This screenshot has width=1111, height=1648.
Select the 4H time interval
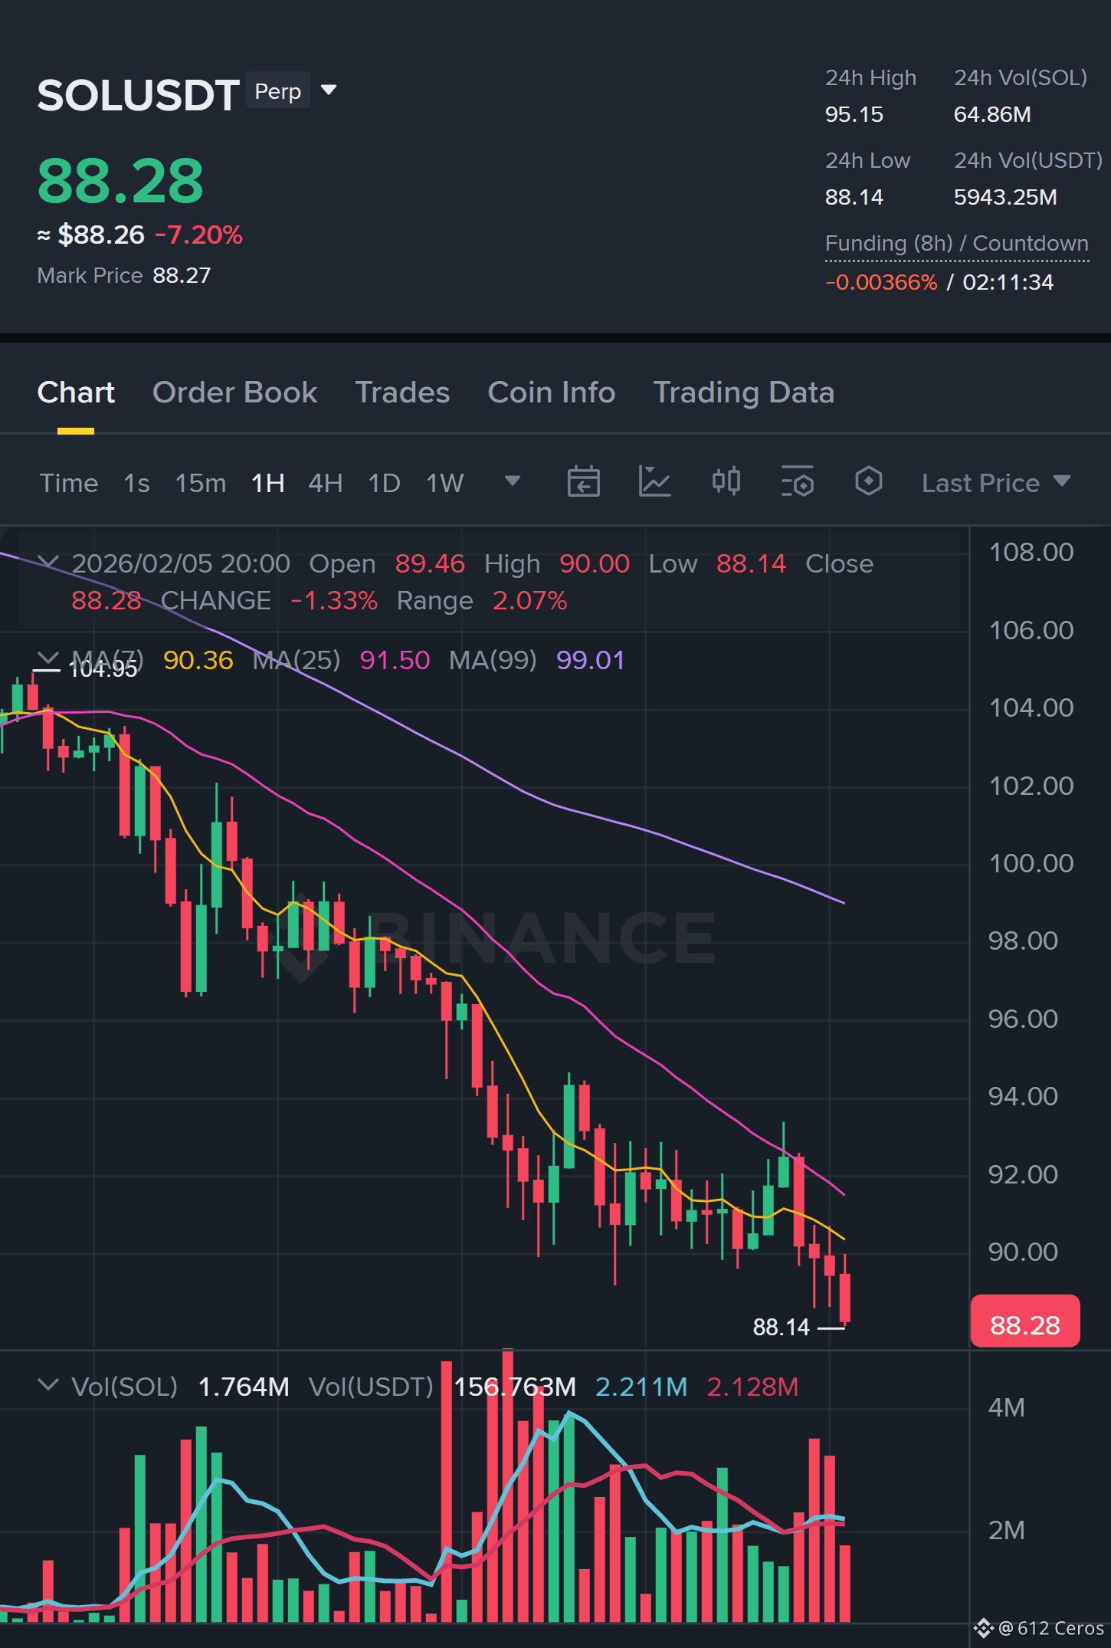pos(326,483)
